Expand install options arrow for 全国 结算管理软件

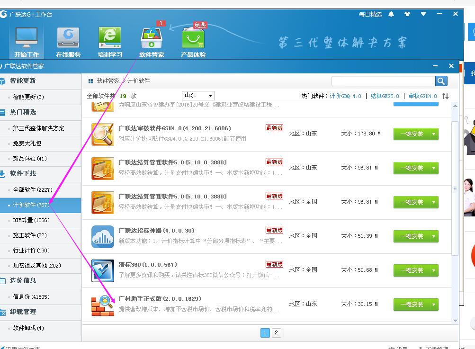click(x=434, y=202)
